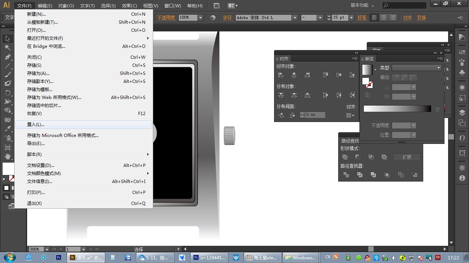Click horizontal align left in Align panel
The image size is (469, 263).
click(281, 75)
